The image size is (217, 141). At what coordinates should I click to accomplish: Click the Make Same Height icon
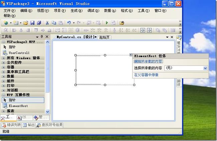64,30
